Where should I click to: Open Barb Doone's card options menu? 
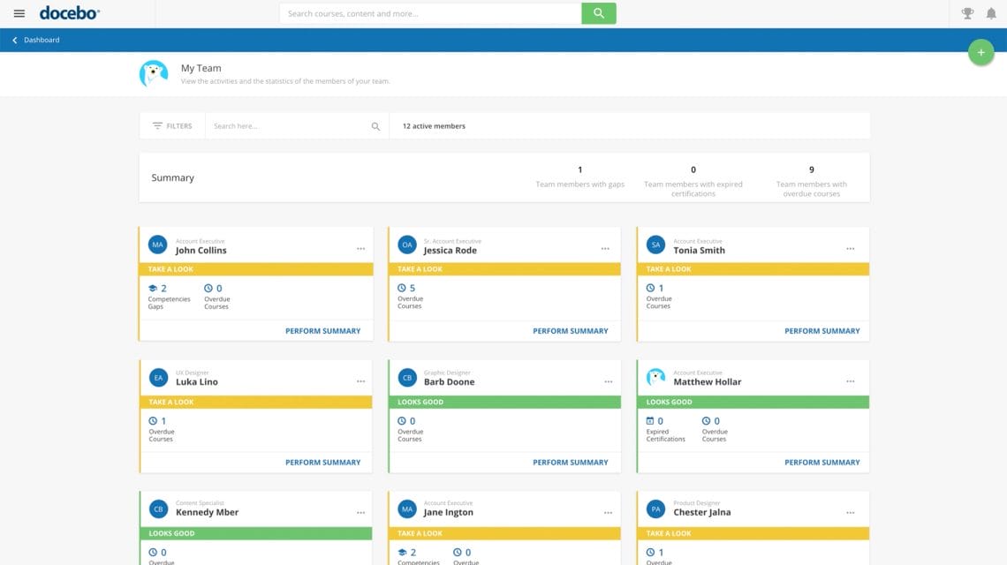609,381
